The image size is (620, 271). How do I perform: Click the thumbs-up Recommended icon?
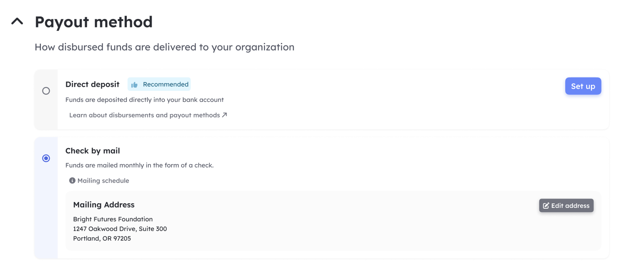pos(134,85)
